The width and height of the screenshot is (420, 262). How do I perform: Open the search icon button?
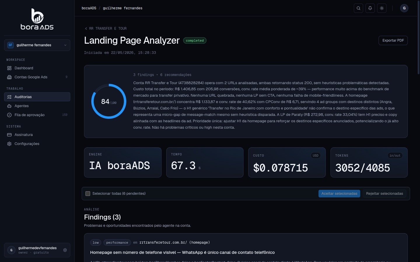(x=358, y=8)
